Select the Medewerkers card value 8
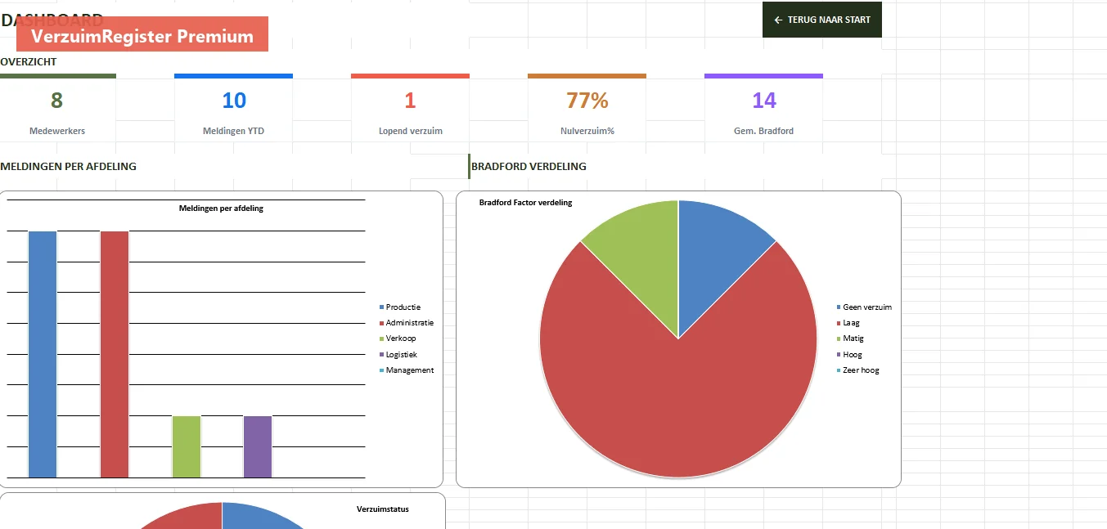 tap(56, 101)
